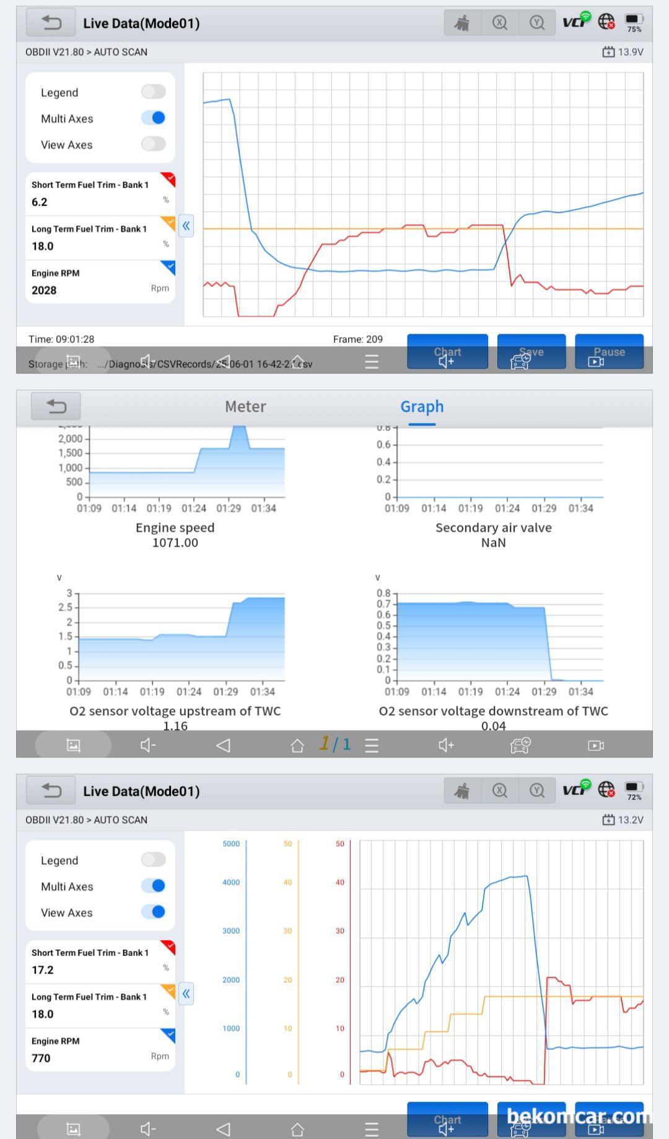Turn off View Axes on the bottom screen
669x1139 pixels.
[x=153, y=912]
